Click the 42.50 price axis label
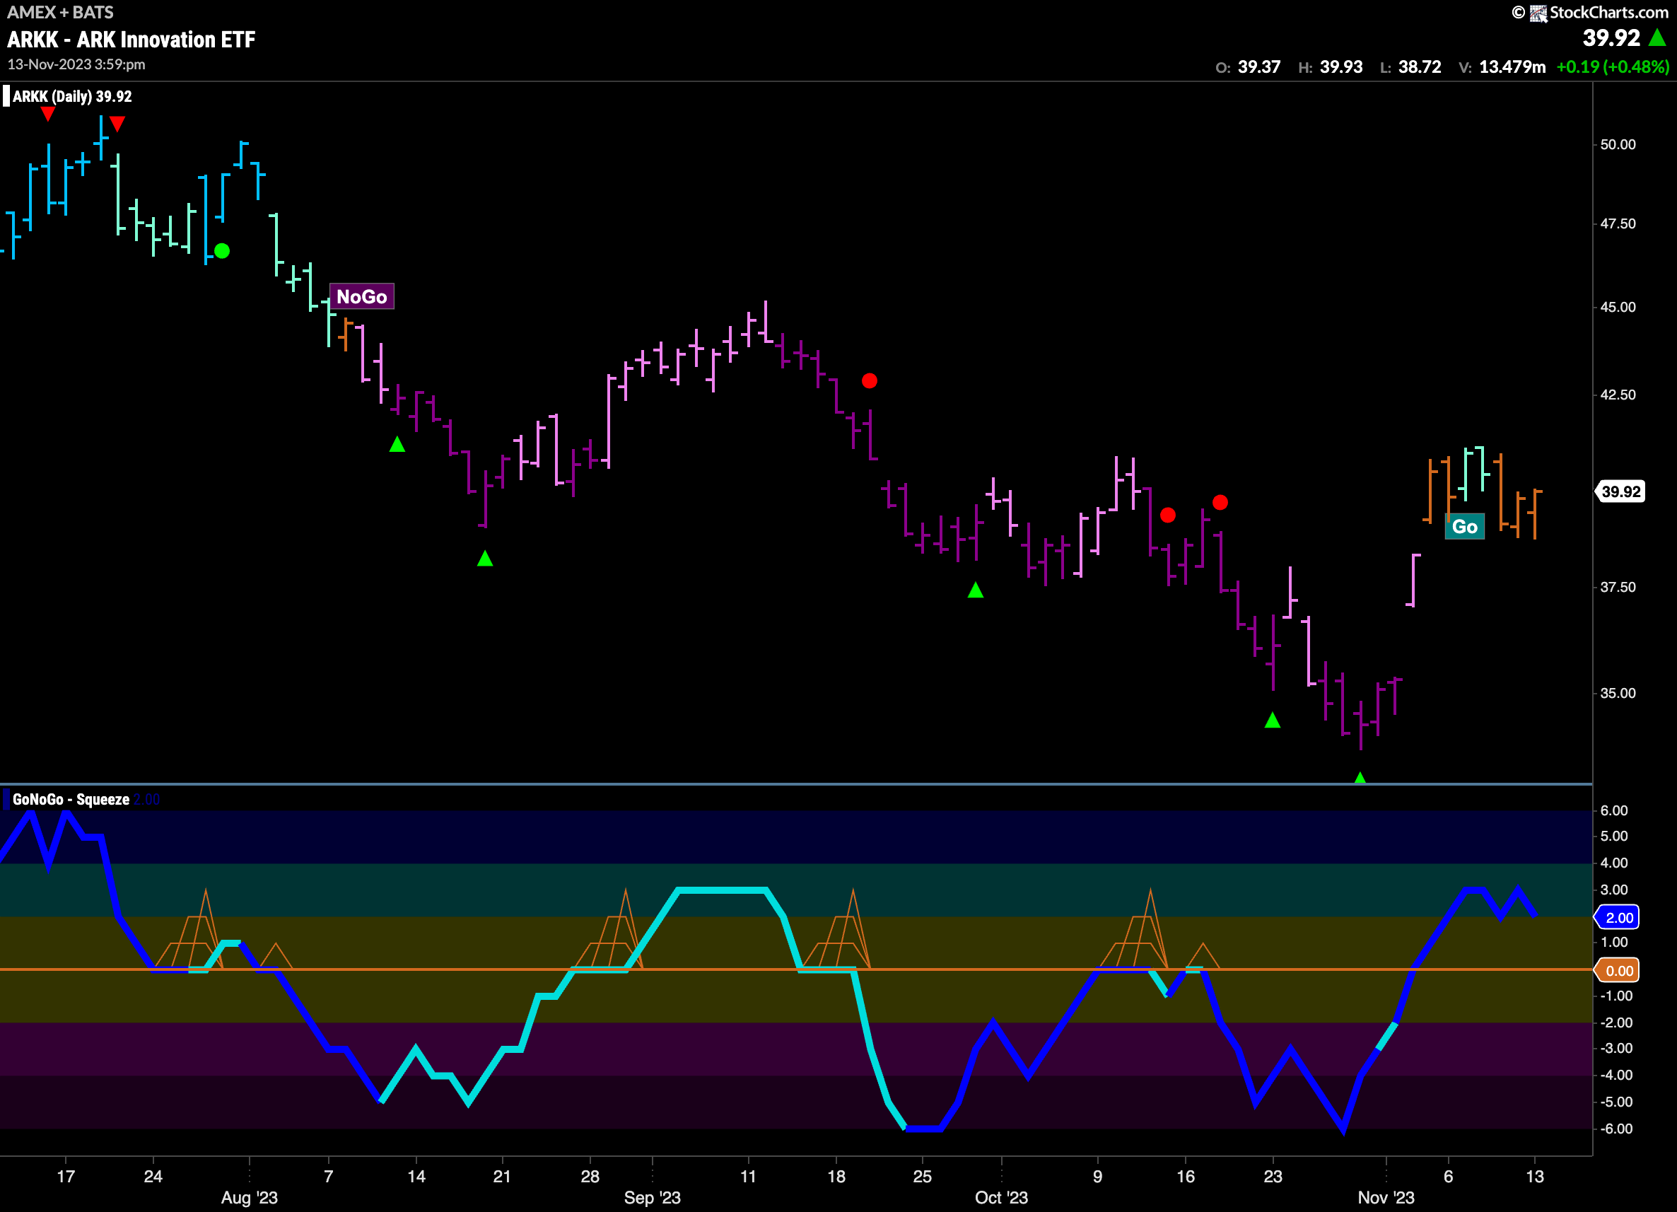Screen dimensions: 1677x1212 click(x=1618, y=394)
